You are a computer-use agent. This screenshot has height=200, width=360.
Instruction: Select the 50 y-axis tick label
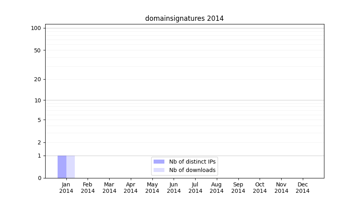(38, 50)
